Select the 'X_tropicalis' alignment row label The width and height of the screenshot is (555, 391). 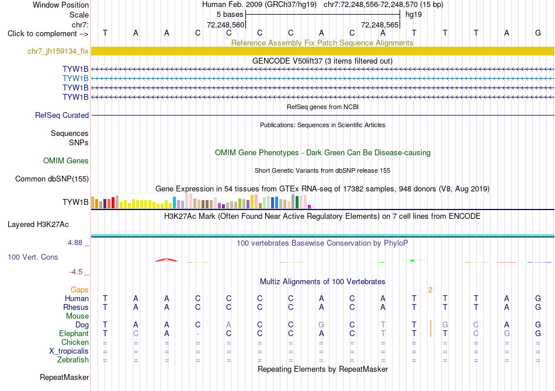[x=69, y=351]
